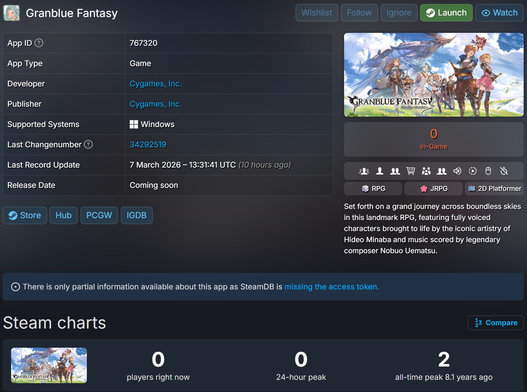Click the '7 March 2026 – 13:31:41 UTC' timestamp
527x392 pixels.
click(x=183, y=165)
